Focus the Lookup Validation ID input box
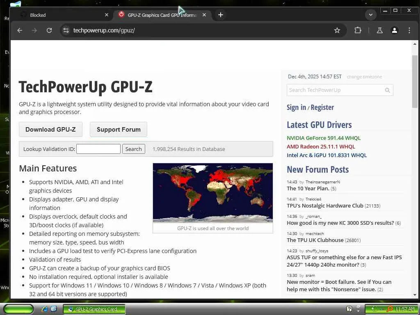 click(98, 149)
